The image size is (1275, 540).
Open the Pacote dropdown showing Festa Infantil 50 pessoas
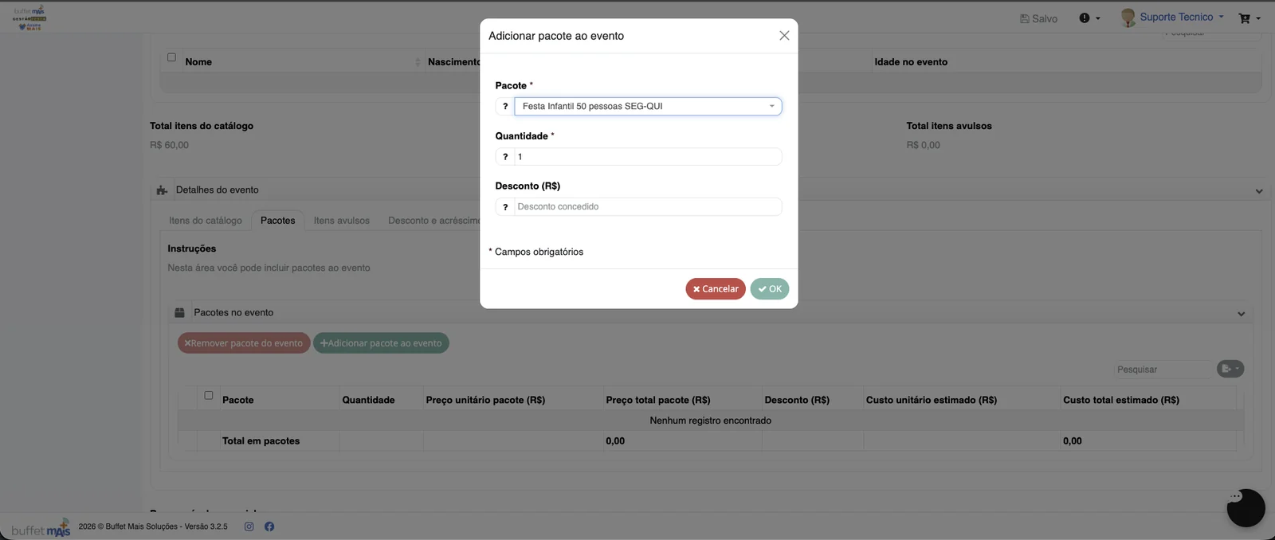(648, 107)
